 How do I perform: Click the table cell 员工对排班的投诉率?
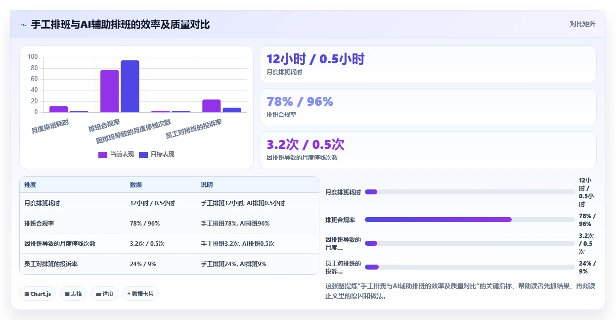(x=51, y=264)
